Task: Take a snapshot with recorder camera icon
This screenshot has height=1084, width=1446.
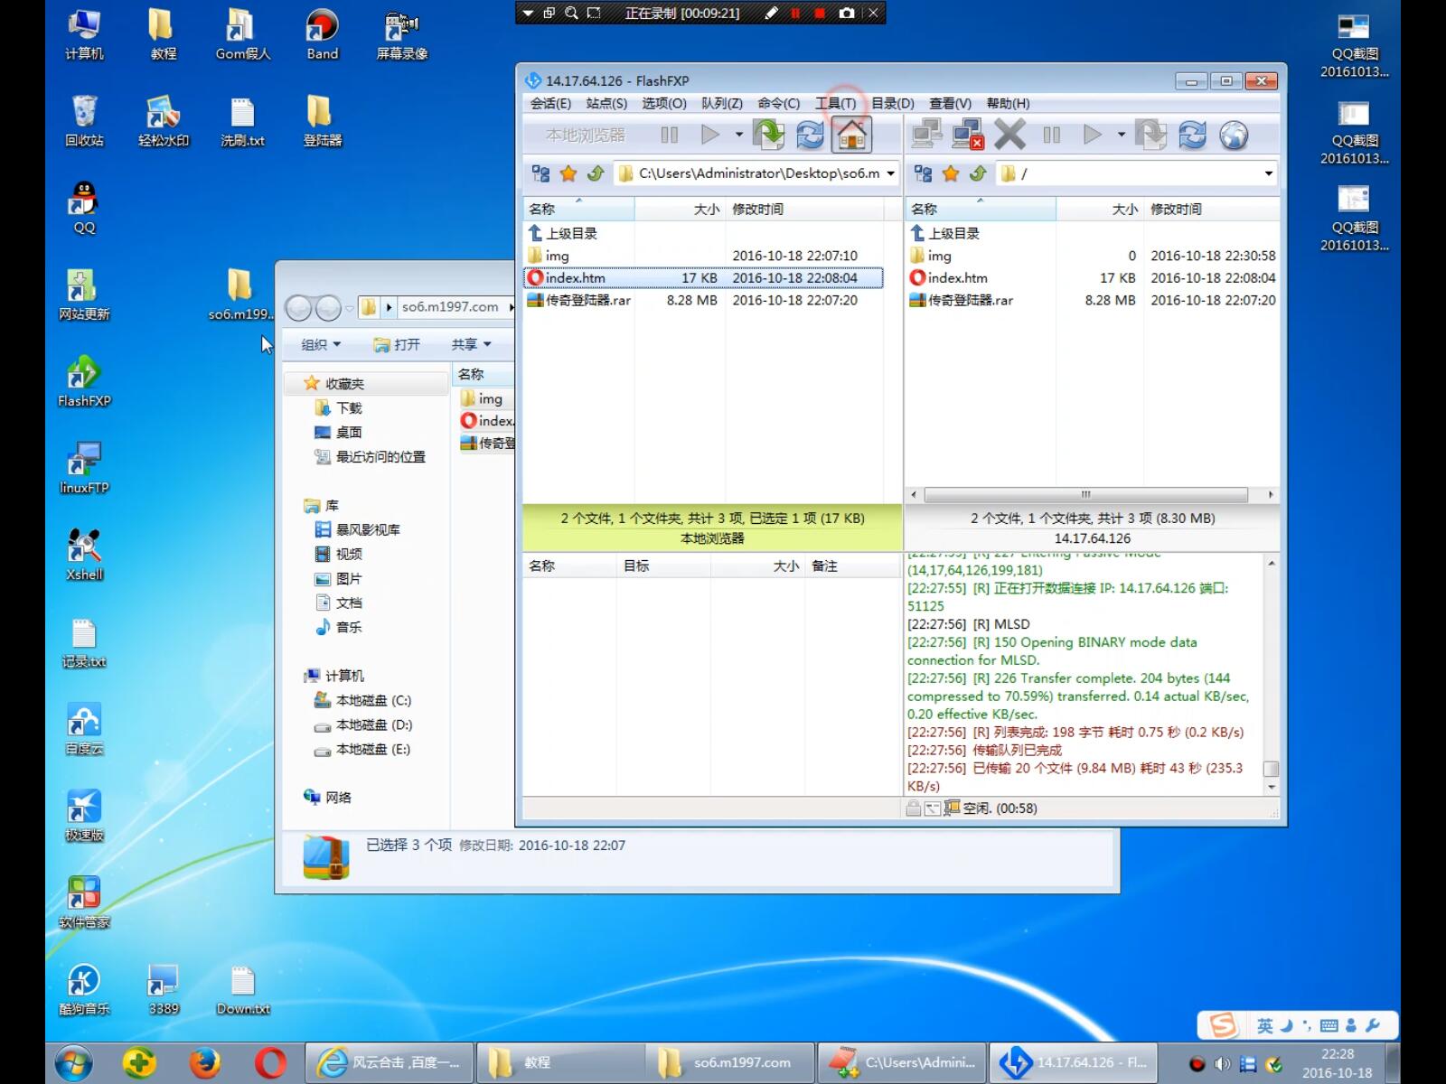Action: coord(846,13)
